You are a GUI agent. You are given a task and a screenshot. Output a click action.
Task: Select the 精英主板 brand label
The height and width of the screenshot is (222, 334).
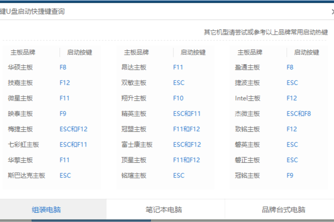tap(134, 114)
